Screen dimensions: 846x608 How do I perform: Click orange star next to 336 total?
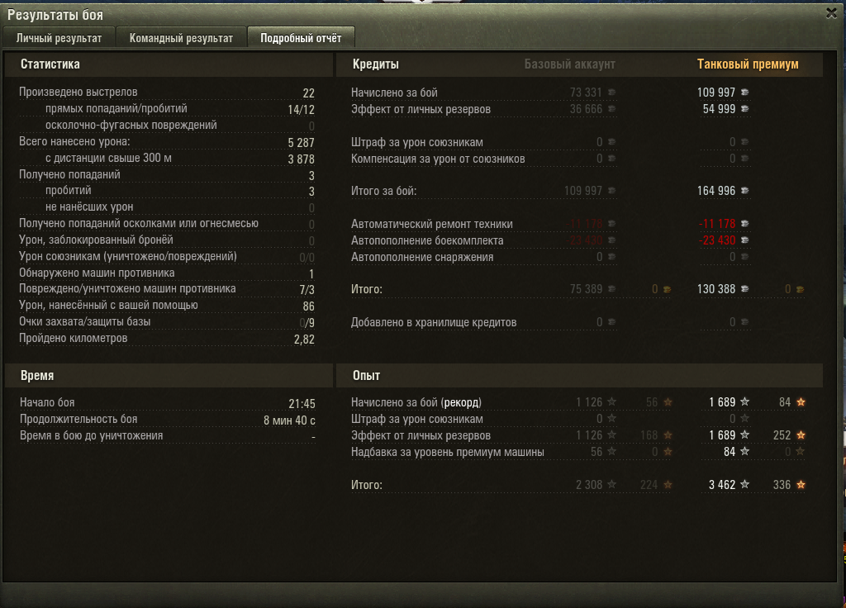801,484
